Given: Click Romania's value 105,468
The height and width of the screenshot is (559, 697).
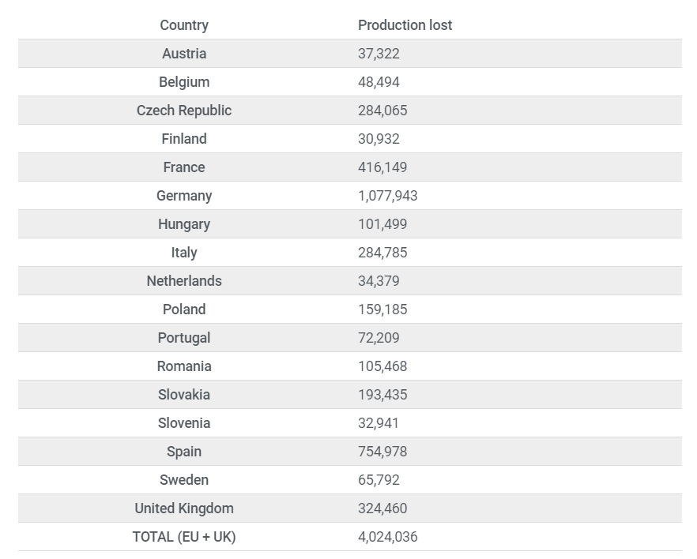Looking at the screenshot, I should coord(382,366).
